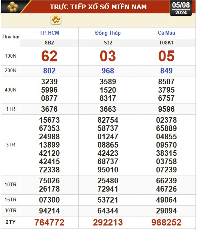Image resolution: width=197 pixels, height=230 pixels.
Task: Select the 200N prize label
Action: coord(11,70)
